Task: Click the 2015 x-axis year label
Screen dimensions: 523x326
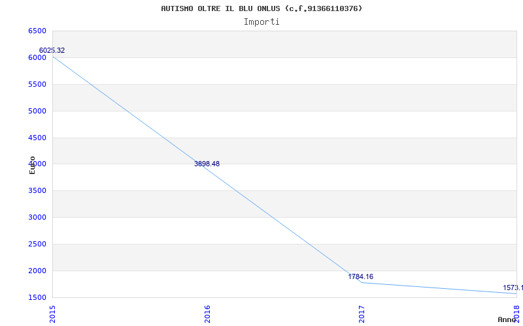Action: pos(52,314)
